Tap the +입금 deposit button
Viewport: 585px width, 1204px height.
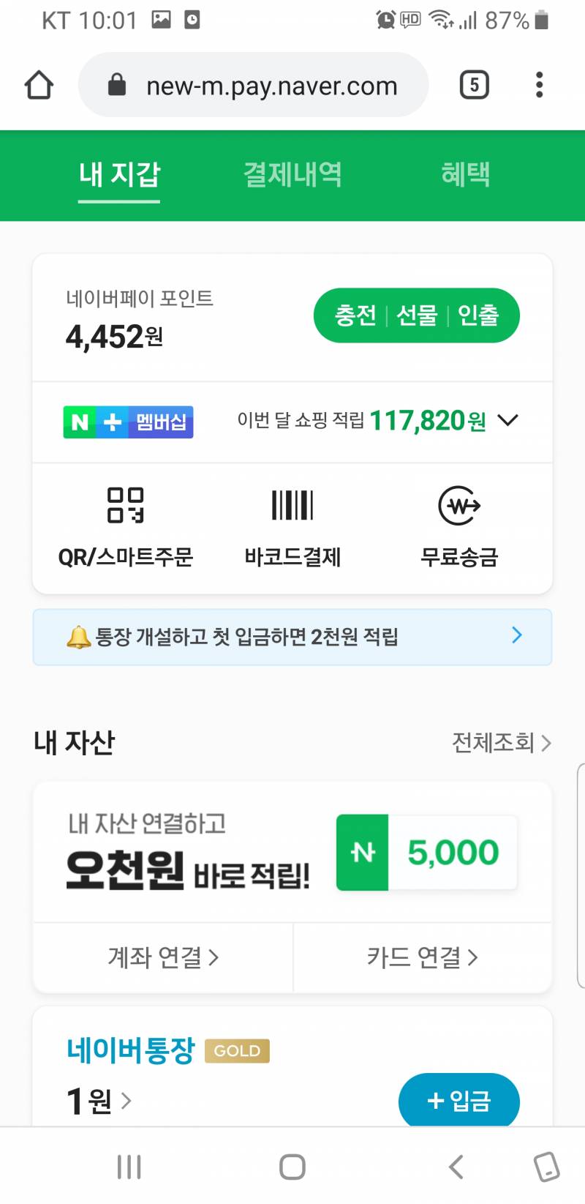coord(458,1101)
